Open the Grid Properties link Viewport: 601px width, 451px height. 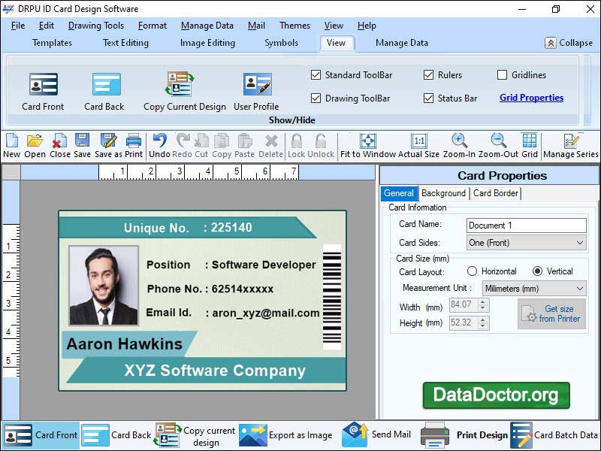pyautogui.click(x=532, y=98)
